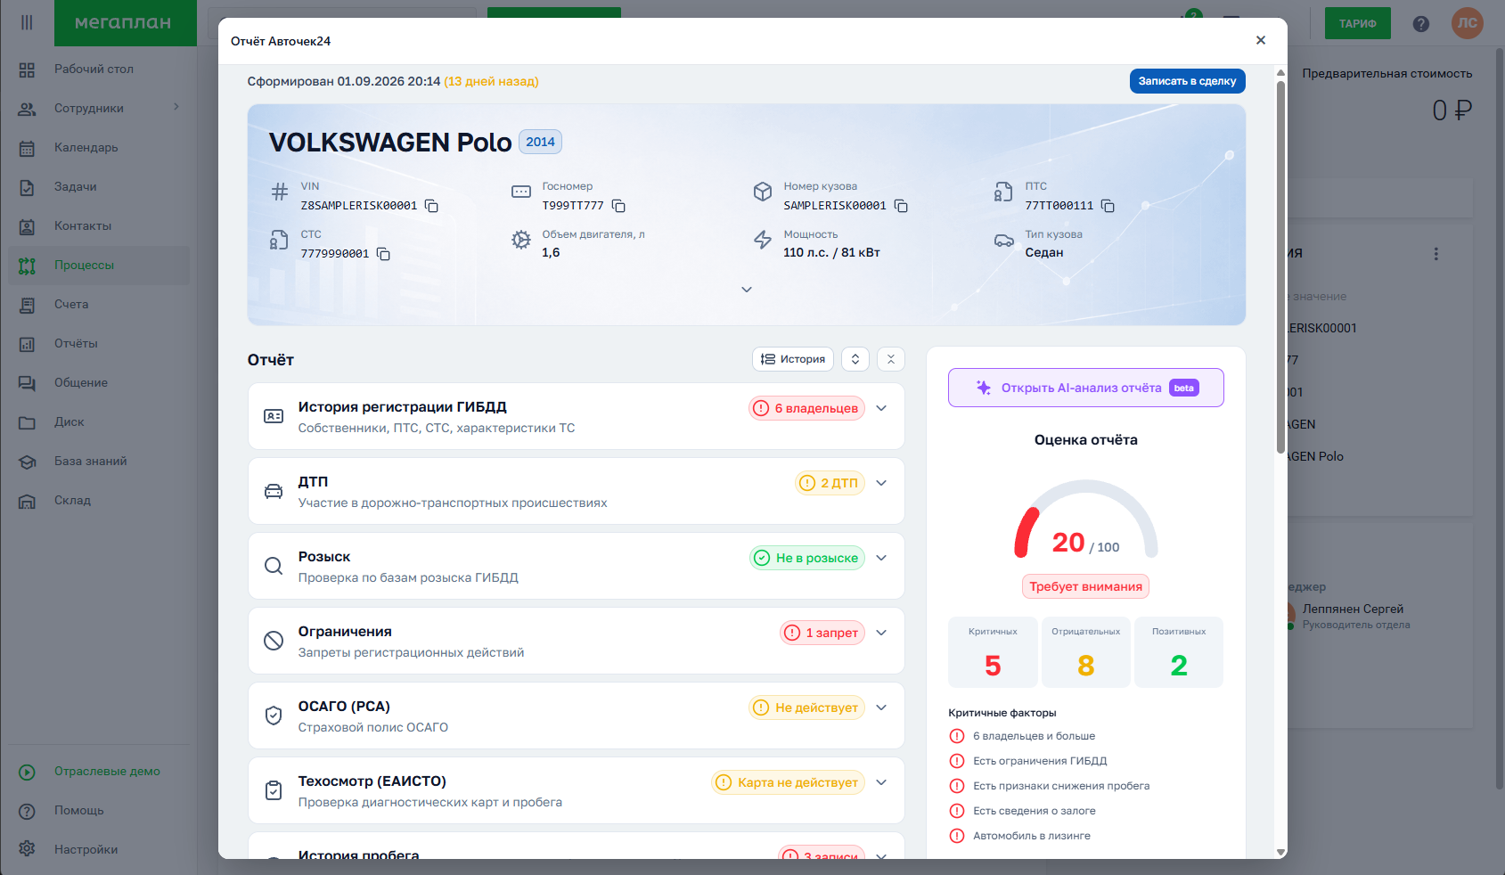Click the 2 ДТП badge
Image resolution: width=1505 pixels, height=875 pixels.
[830, 483]
